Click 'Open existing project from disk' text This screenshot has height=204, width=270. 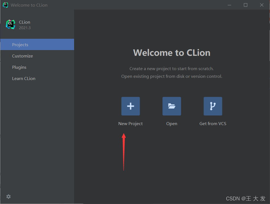pyautogui.click(x=172, y=76)
